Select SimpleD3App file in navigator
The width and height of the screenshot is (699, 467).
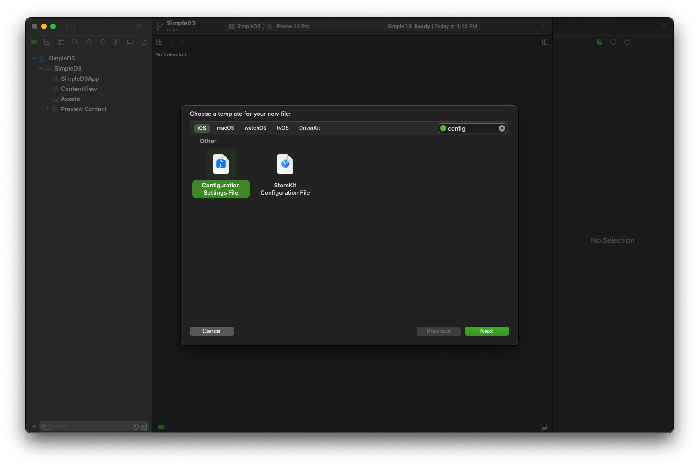pyautogui.click(x=80, y=79)
